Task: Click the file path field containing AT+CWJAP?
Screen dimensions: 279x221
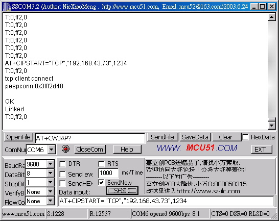Action: [90, 138]
